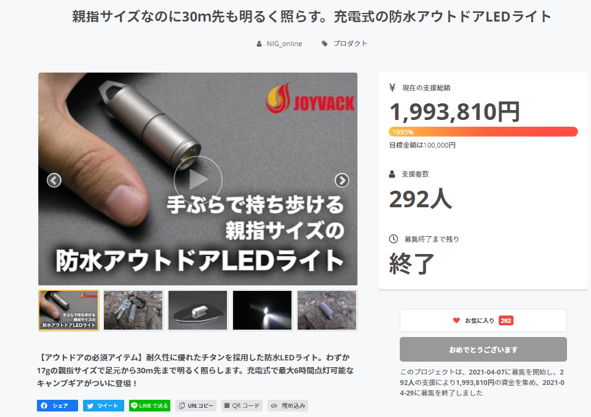
Task: Copy project link with URLコピー
Action: click(196, 406)
